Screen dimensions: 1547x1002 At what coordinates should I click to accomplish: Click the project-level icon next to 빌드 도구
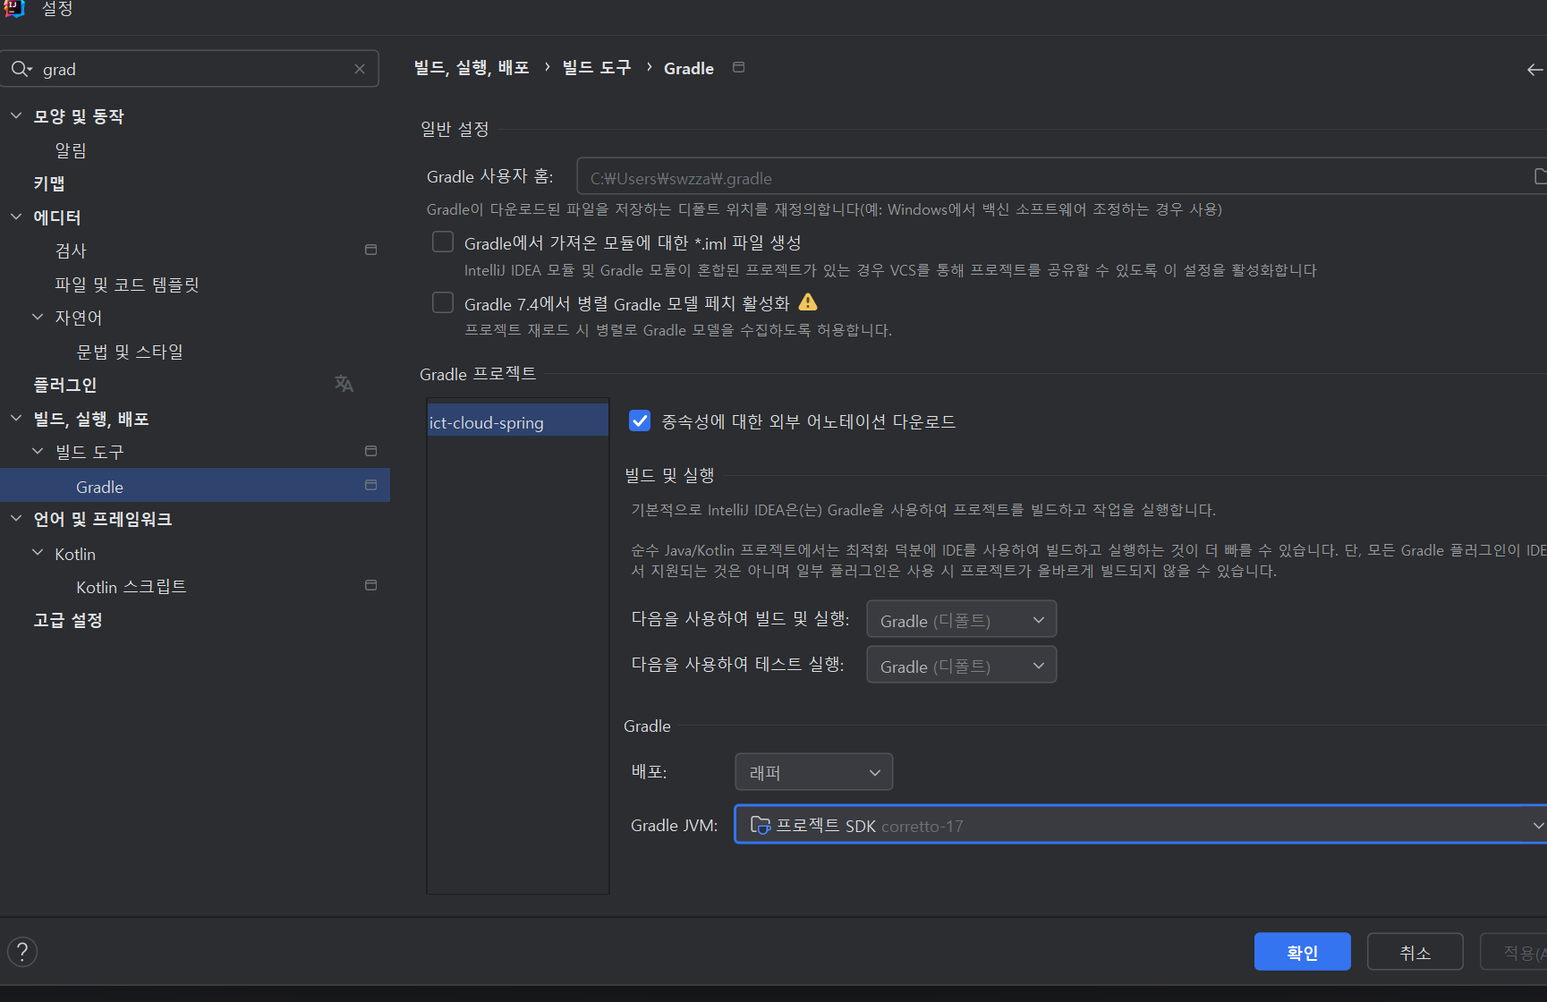[x=370, y=451]
